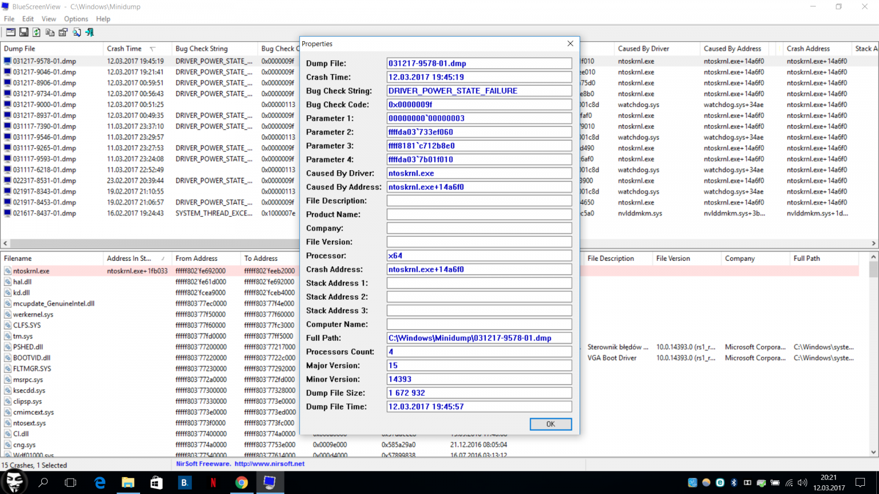Screen dimensions: 879x494
Task: Open taskbar search magnifier
Action: 43,482
